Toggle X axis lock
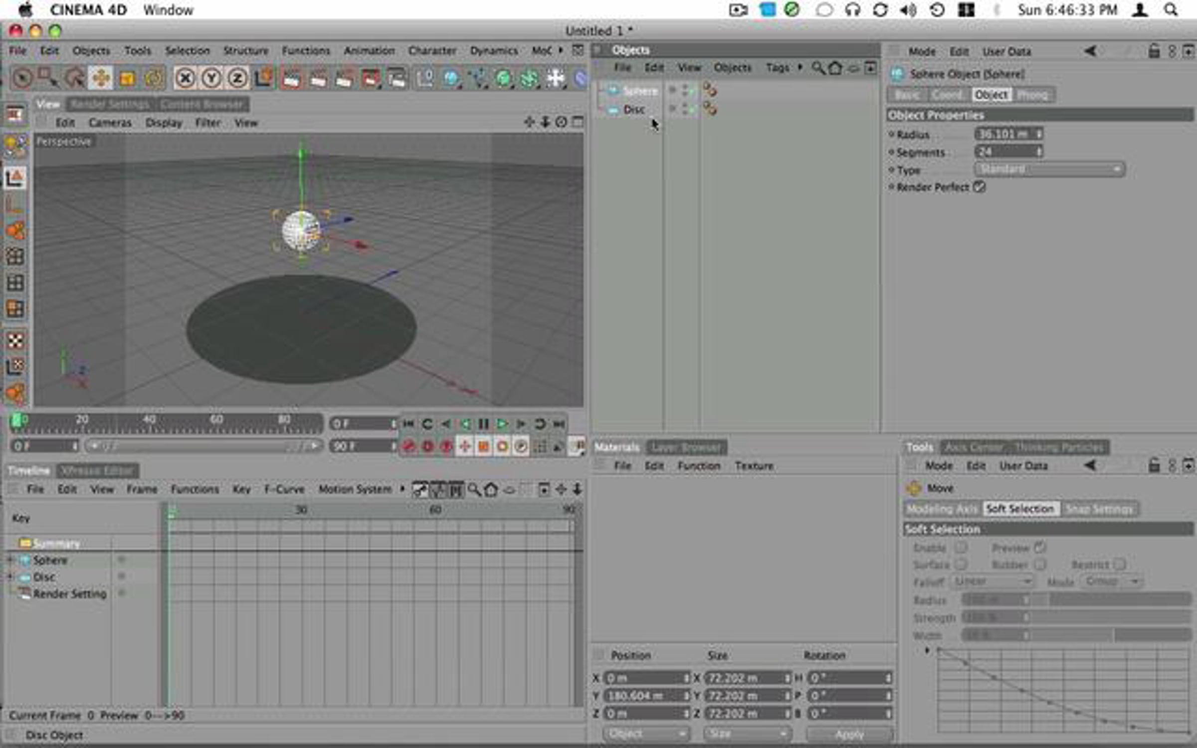 (186, 78)
